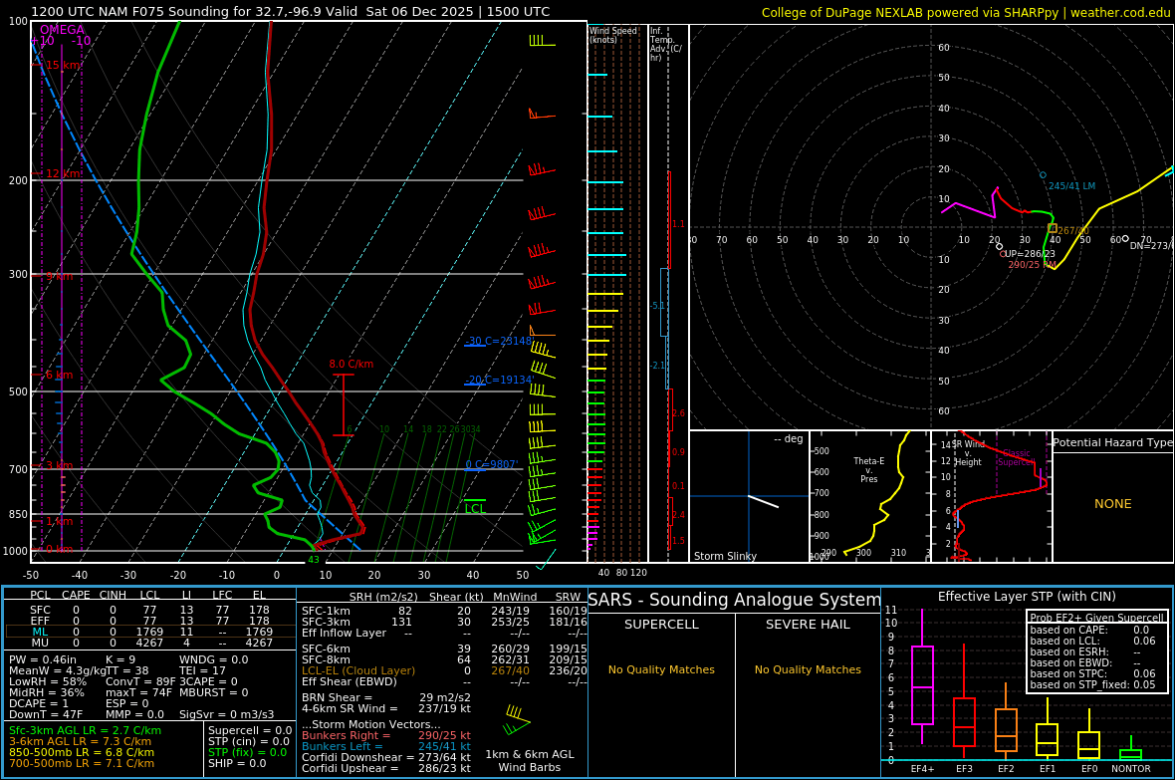Image resolution: width=1175 pixels, height=780 pixels.
Task: Click the Bunkers left-mover circle on hodograph
Action: (x=1043, y=174)
